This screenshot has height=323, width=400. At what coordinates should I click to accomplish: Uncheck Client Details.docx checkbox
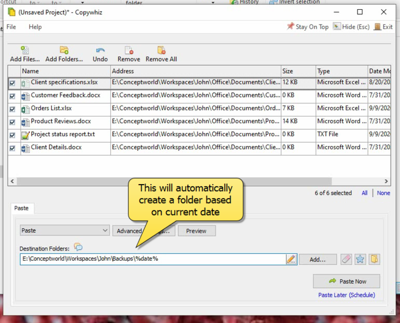[12, 148]
